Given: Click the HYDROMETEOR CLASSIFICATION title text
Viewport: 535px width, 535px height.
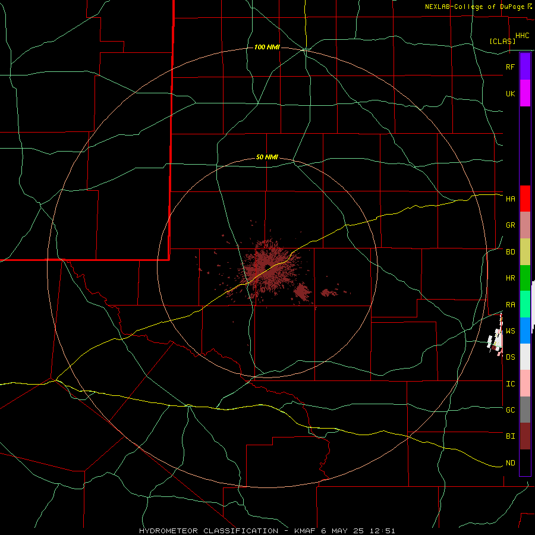Looking at the screenshot, I should 209,531.
